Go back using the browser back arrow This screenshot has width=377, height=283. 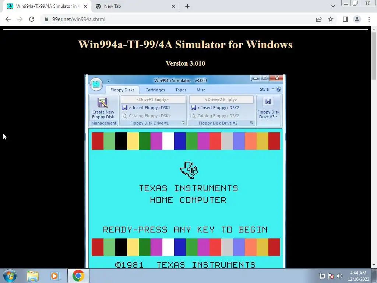pos(8,19)
